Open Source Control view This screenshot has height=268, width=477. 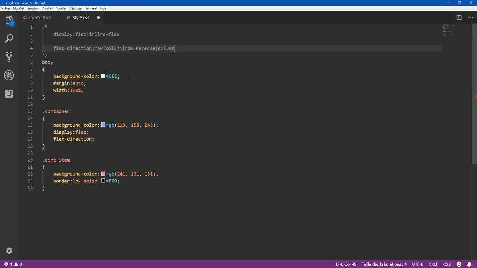(9, 57)
